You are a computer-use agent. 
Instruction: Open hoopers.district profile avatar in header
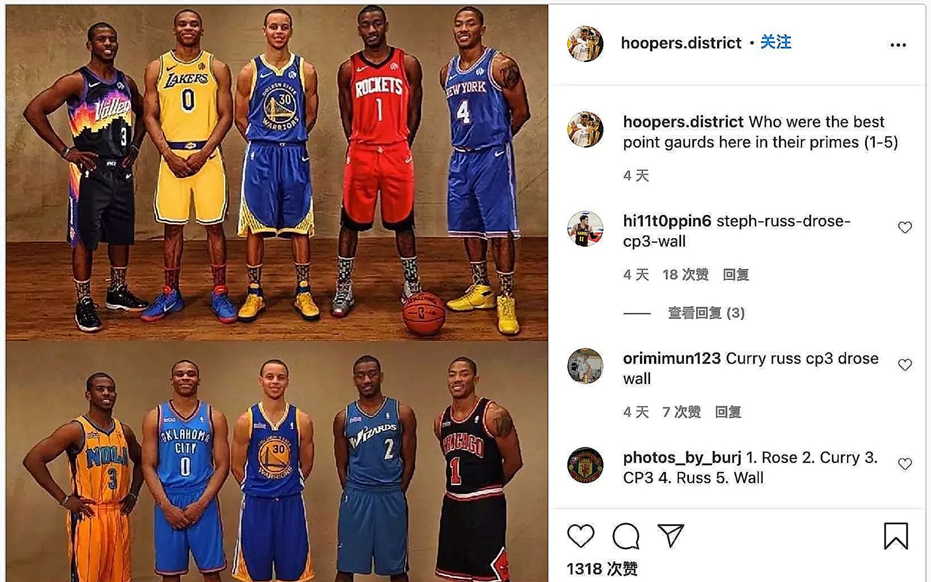[585, 44]
